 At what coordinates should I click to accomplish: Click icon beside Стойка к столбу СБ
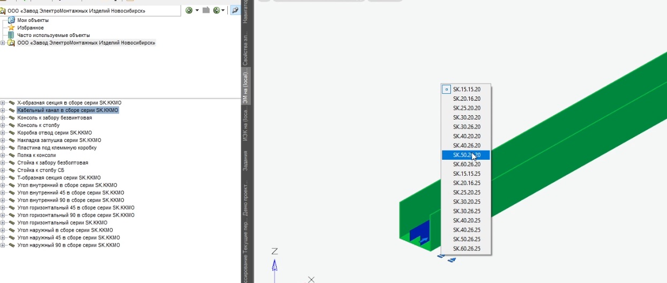pyautogui.click(x=11, y=170)
